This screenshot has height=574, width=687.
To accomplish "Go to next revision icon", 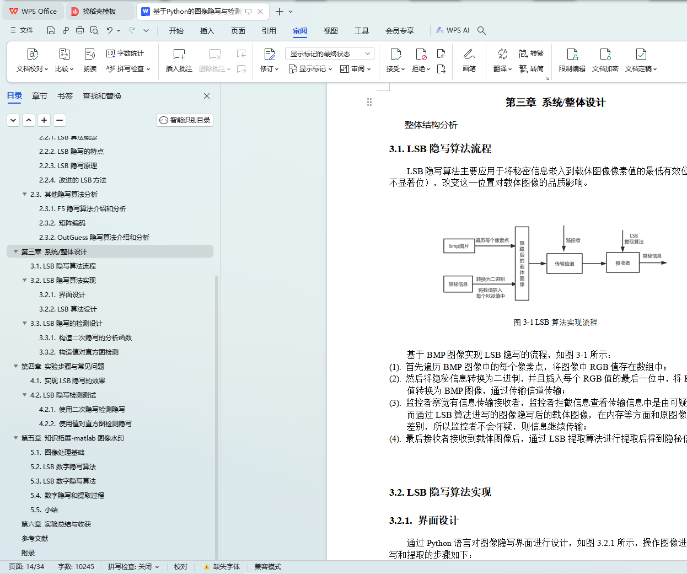I will point(441,69).
